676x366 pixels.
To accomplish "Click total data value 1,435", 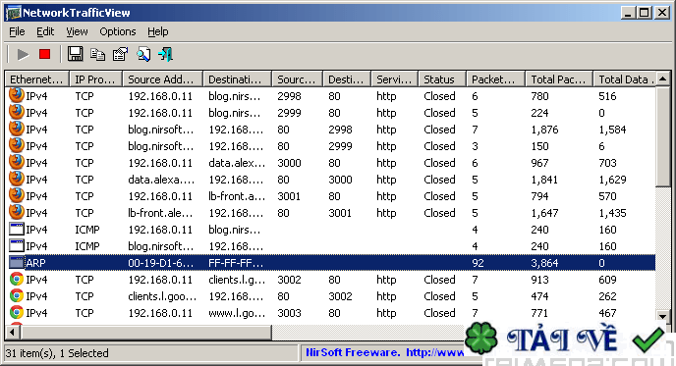I will [x=612, y=213].
